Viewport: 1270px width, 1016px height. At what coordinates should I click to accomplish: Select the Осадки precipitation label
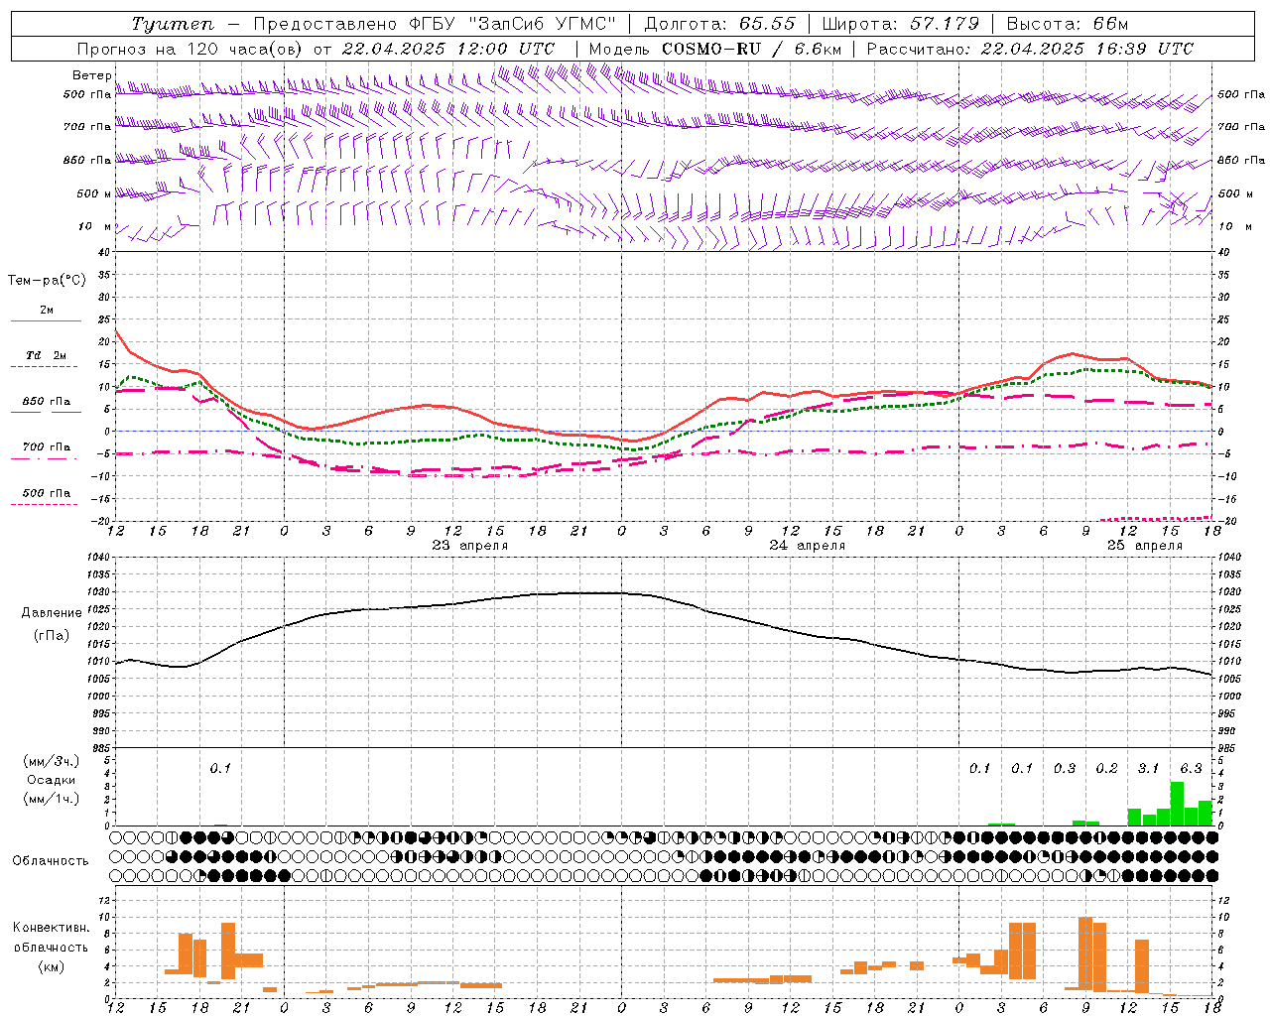[x=52, y=780]
